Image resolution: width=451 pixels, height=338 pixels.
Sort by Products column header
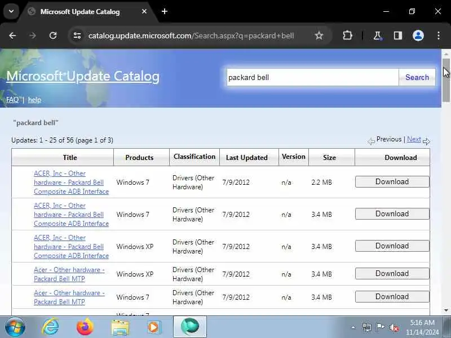(139, 158)
